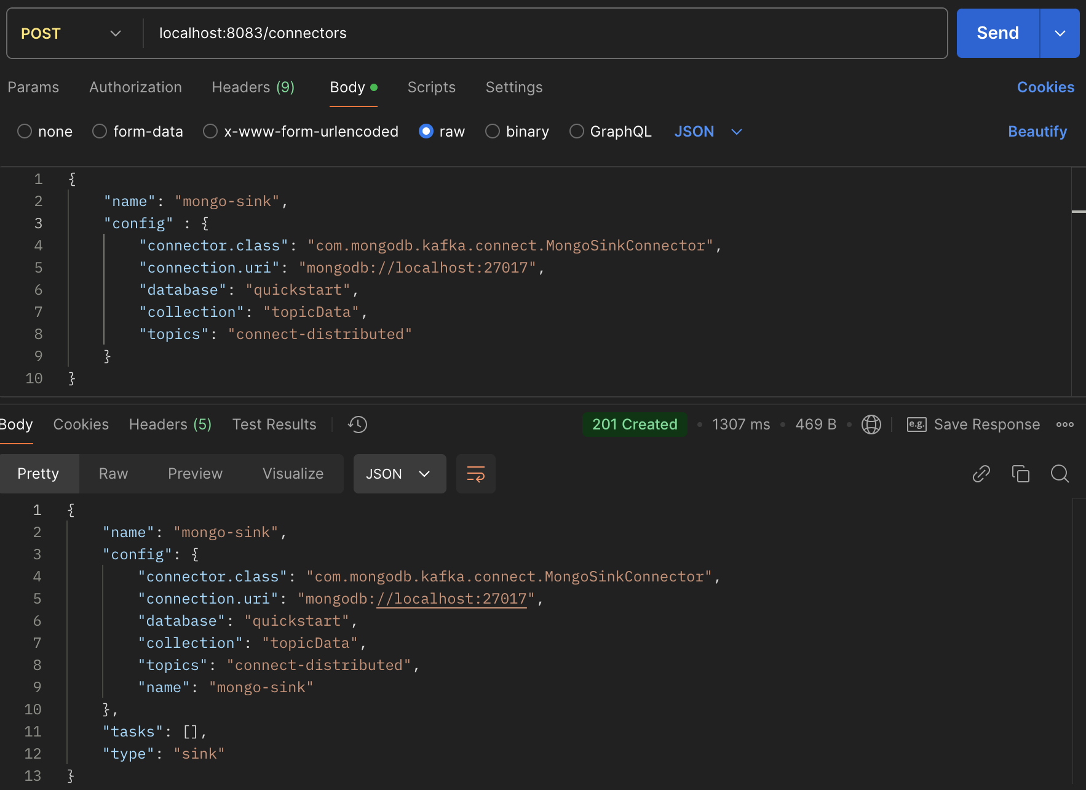Click the 469 B response size
Viewport: 1086px width, 790px height.
point(816,425)
